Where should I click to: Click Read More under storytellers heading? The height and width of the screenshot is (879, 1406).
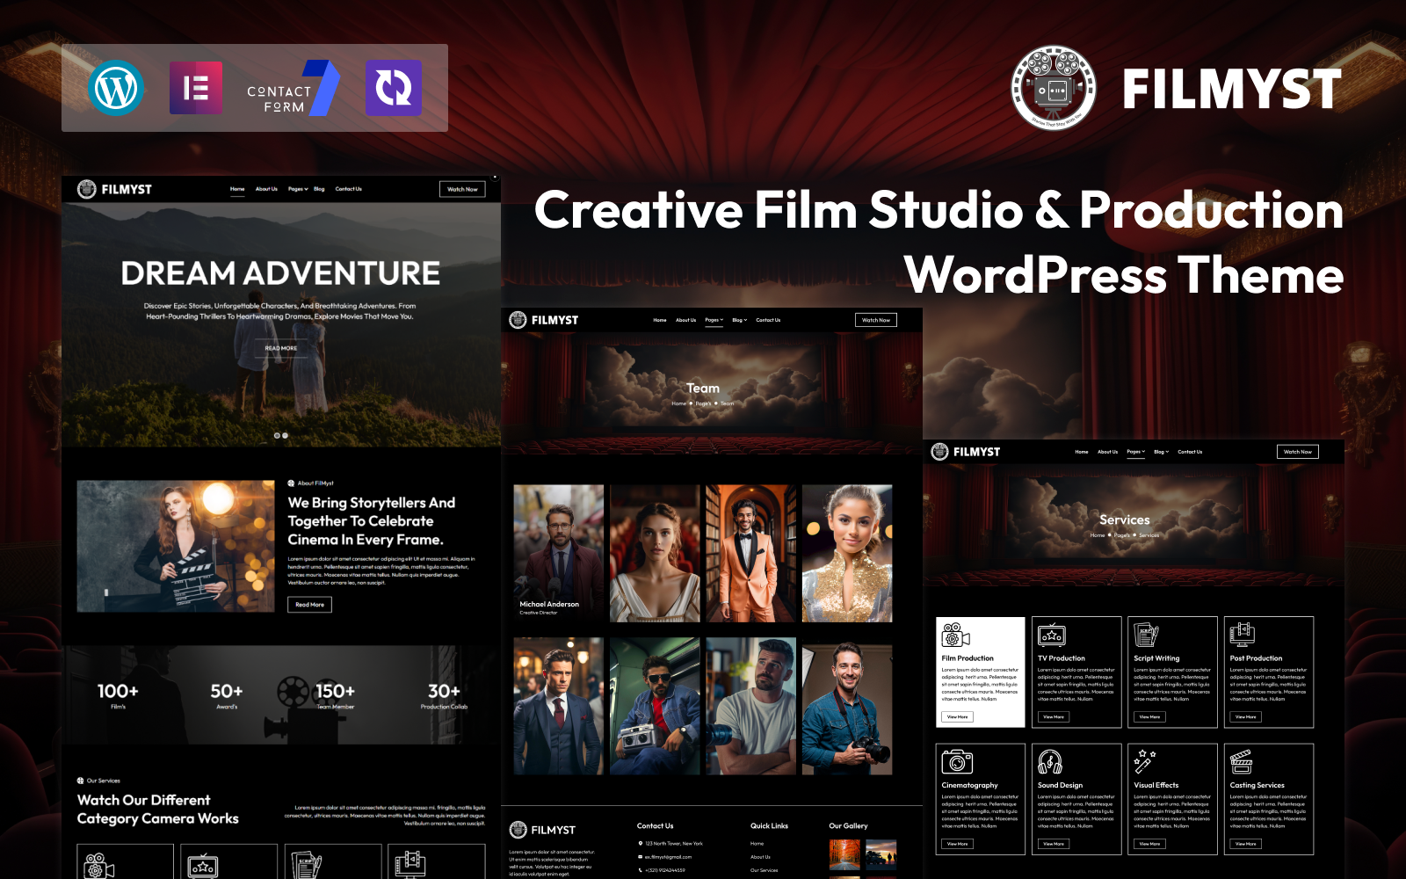(309, 605)
